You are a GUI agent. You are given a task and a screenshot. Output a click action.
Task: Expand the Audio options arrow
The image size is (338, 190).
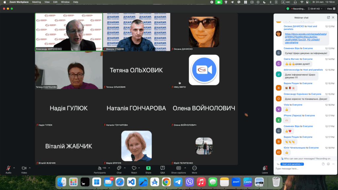pos(14,168)
